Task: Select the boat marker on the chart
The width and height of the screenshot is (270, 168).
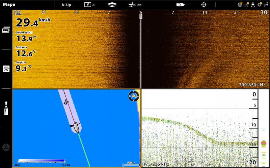Action: [x=76, y=128]
